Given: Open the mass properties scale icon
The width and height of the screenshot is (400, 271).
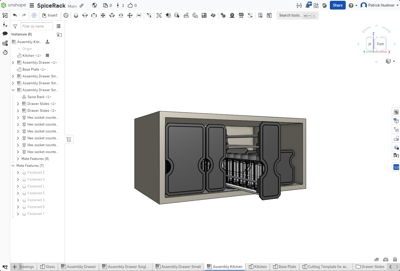Looking at the screenshot, I should [395, 259].
